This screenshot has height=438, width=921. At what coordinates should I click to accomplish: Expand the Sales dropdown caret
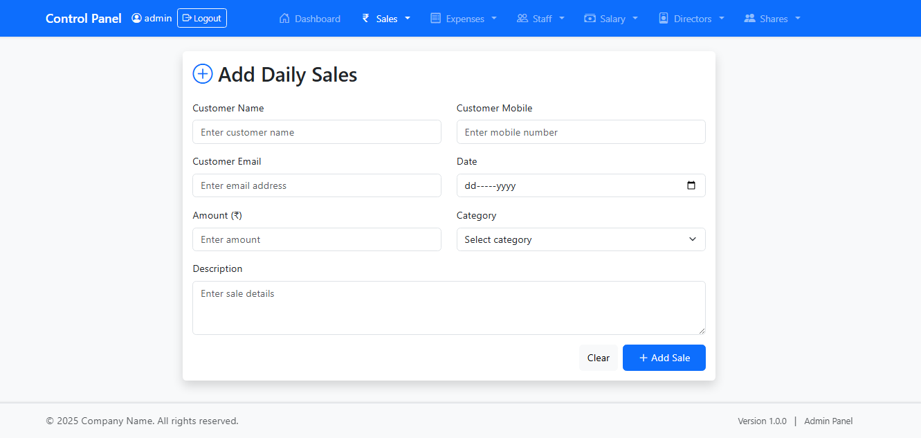(408, 19)
